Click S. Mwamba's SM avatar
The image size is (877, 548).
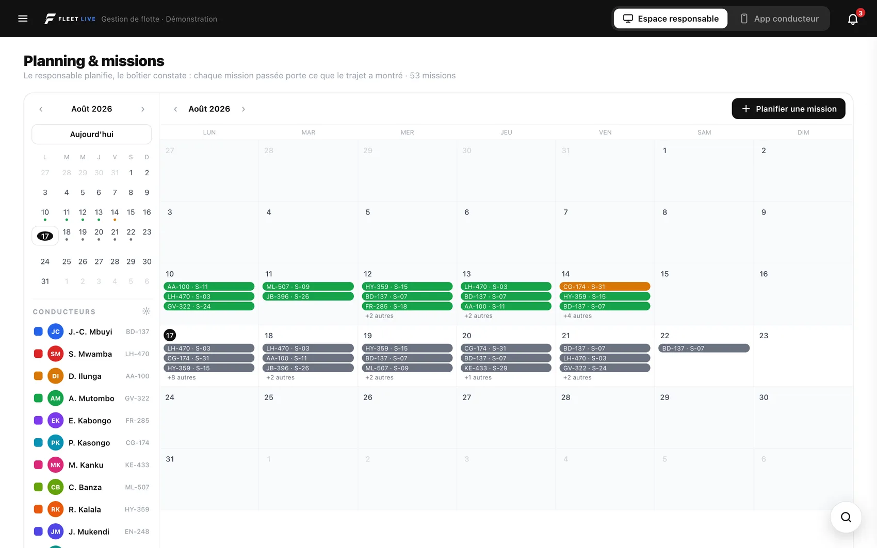coord(56,354)
